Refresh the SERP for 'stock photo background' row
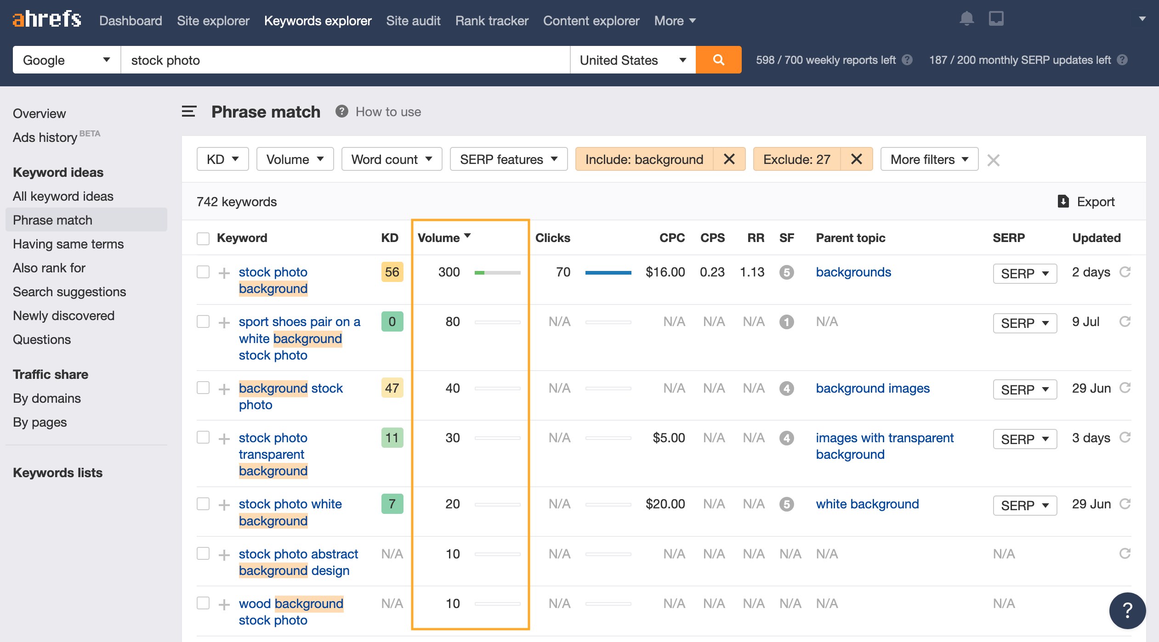Viewport: 1159px width, 642px height. 1126,271
